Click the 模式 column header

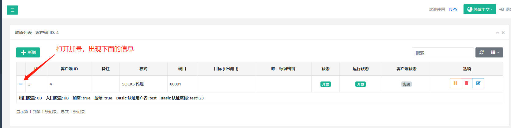click(143, 69)
